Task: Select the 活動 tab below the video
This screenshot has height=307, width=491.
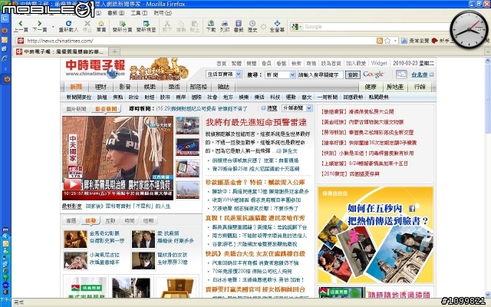Action: click(x=91, y=221)
